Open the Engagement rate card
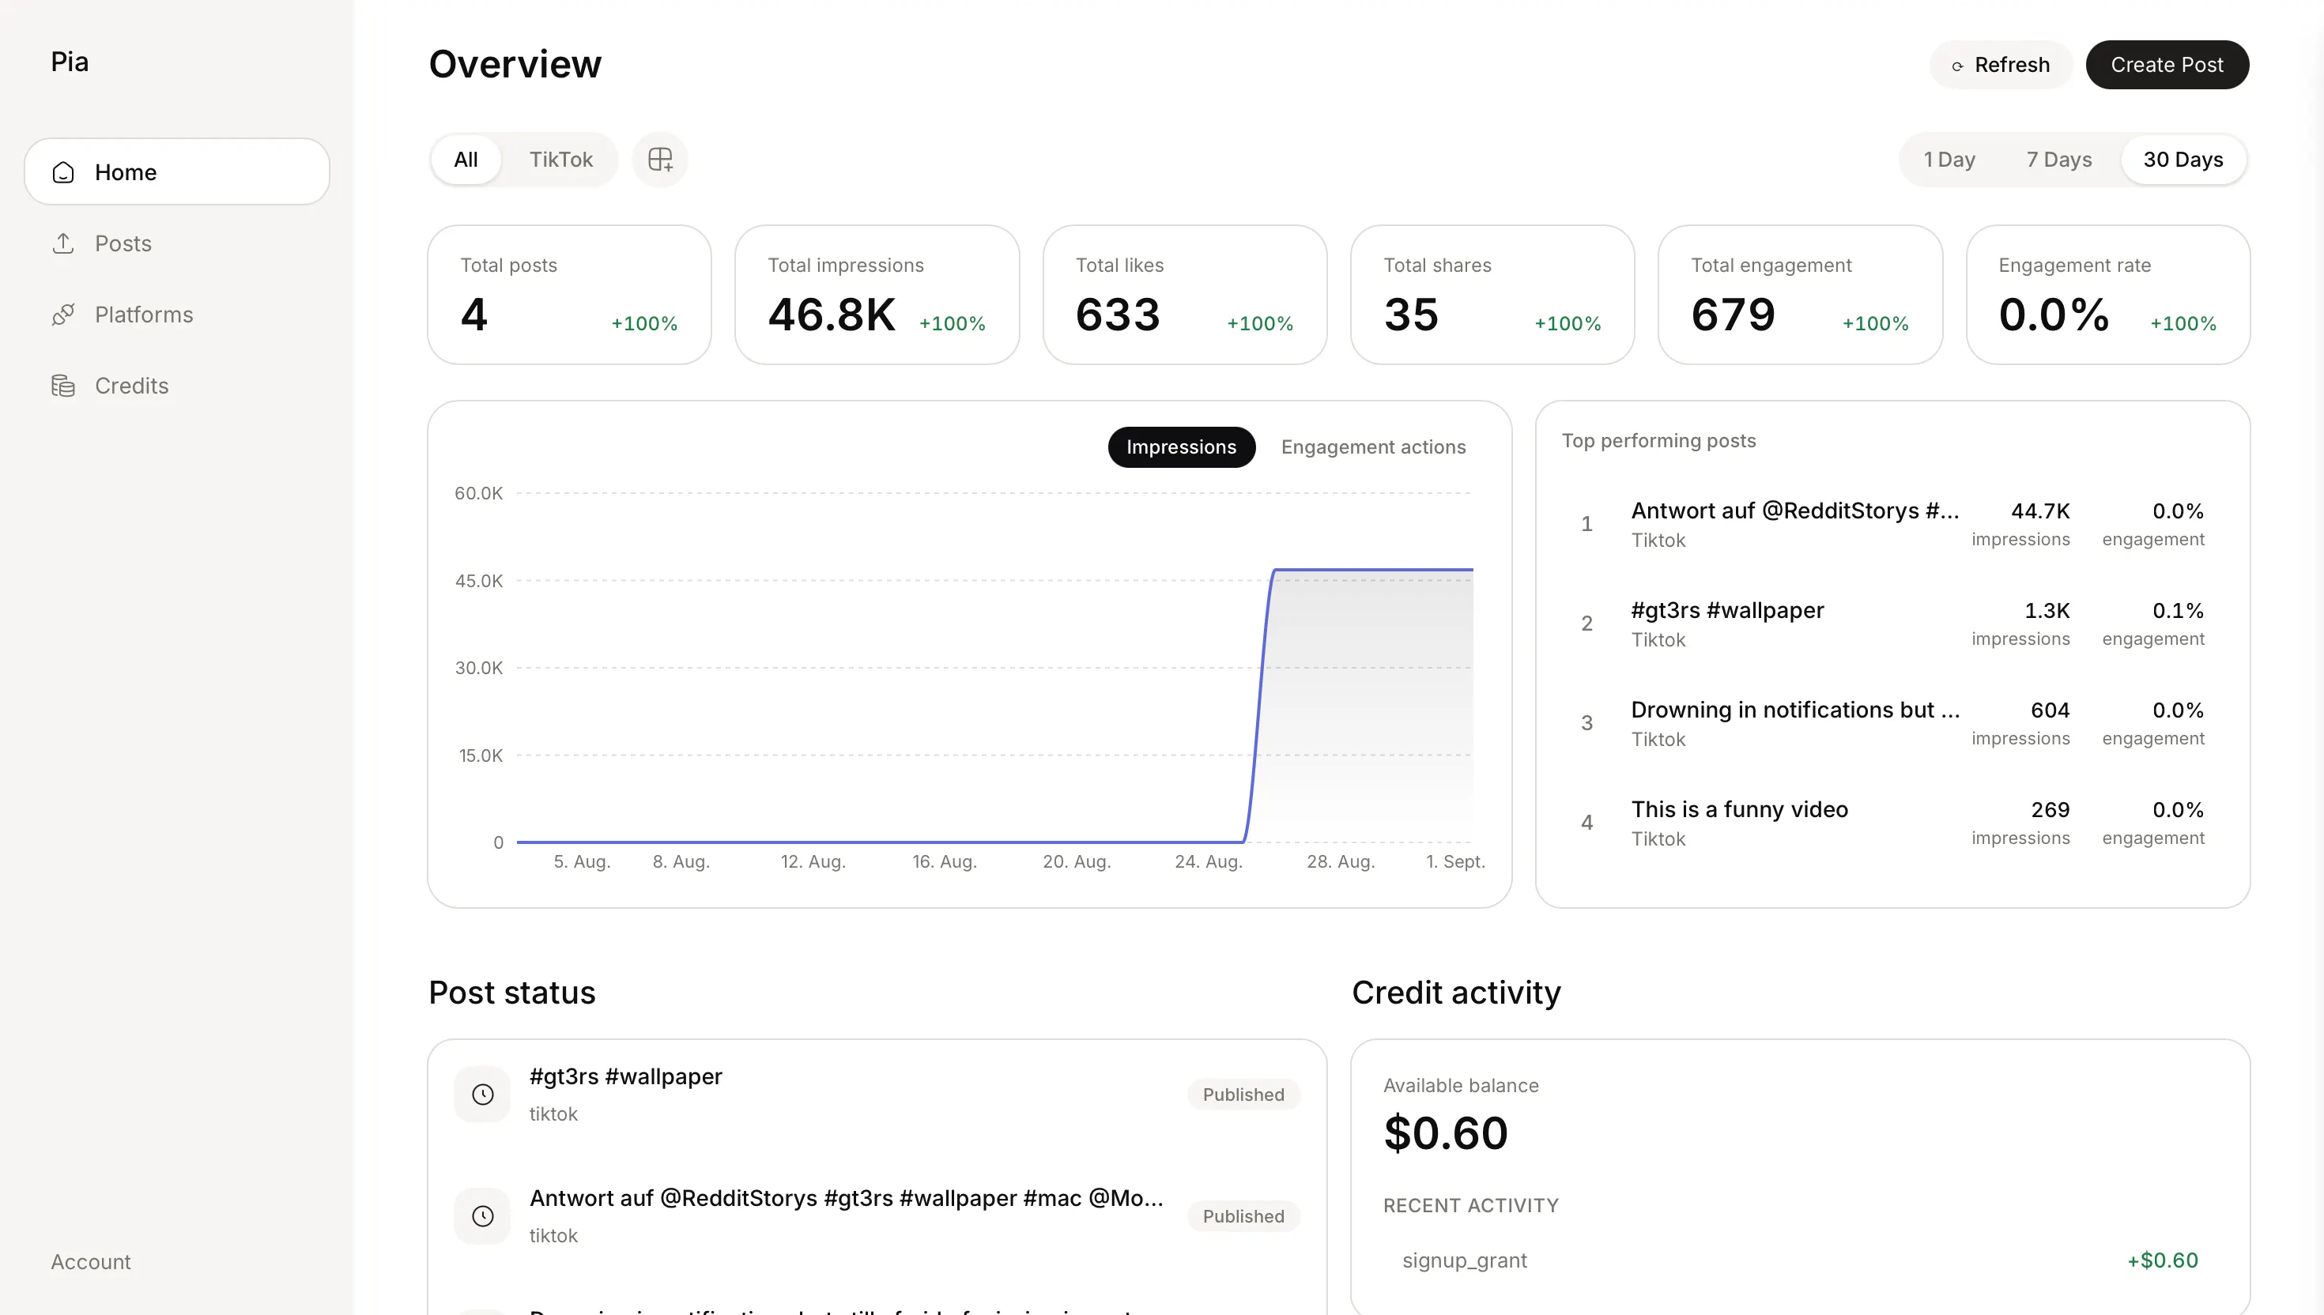The height and width of the screenshot is (1315, 2324). [2108, 296]
